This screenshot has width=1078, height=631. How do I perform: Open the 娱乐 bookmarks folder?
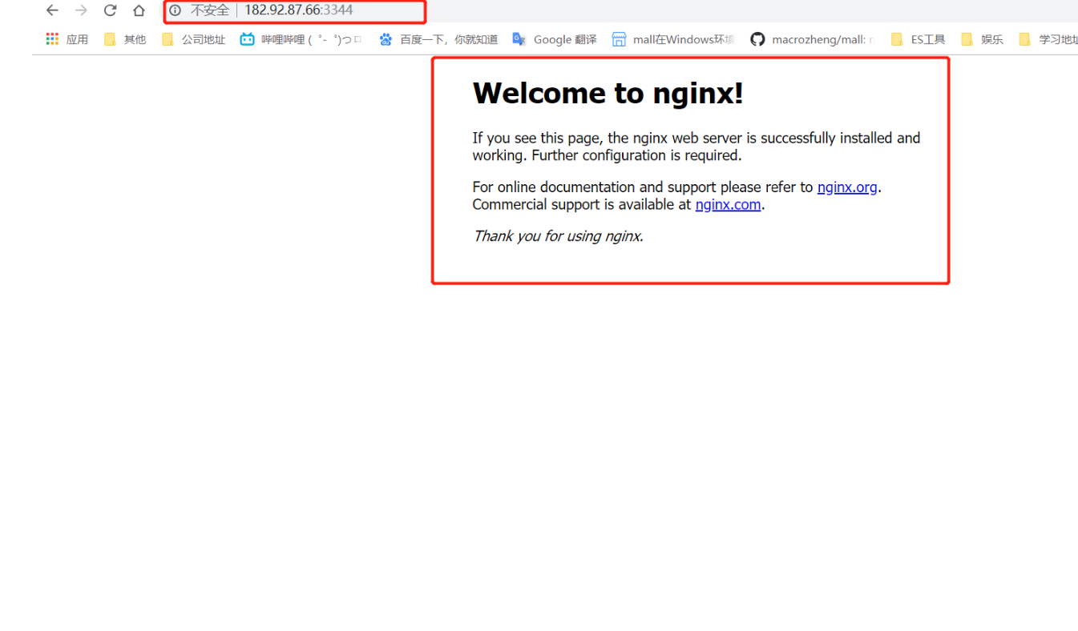coord(982,39)
